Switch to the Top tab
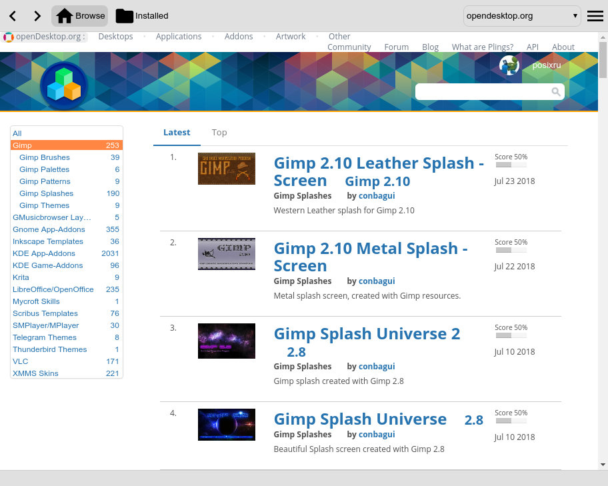This screenshot has height=486, width=608. point(219,133)
